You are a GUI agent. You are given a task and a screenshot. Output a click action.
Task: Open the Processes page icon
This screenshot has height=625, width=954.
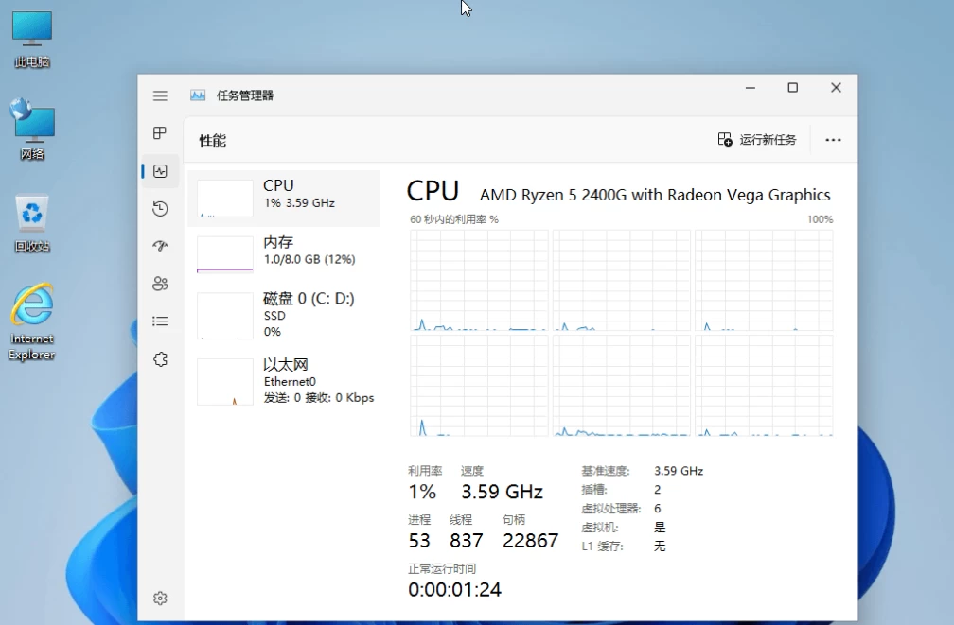pos(160,133)
